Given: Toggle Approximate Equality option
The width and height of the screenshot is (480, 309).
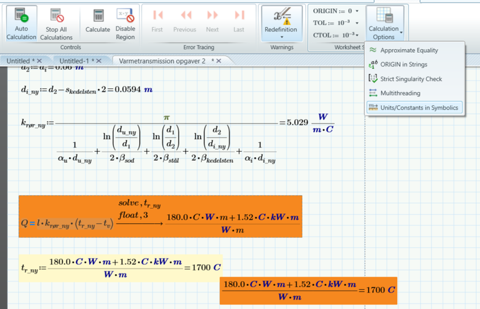Looking at the screenshot, I should [x=409, y=50].
